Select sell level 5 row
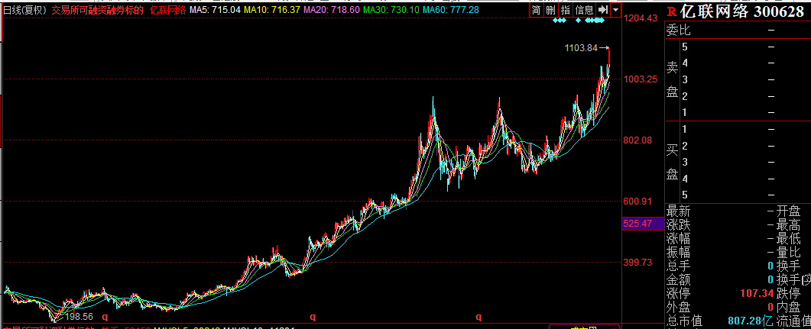This screenshot has width=811, height=329. pyautogui.click(x=744, y=47)
